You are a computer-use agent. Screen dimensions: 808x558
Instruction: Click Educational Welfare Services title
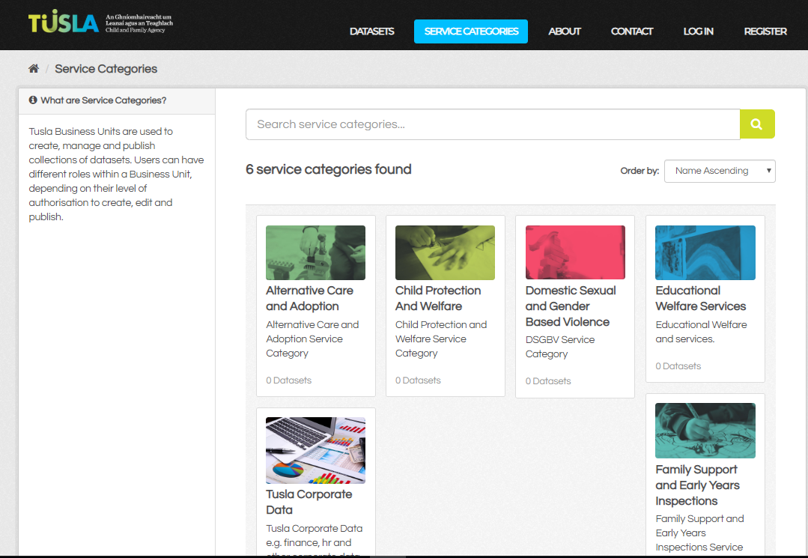click(700, 298)
